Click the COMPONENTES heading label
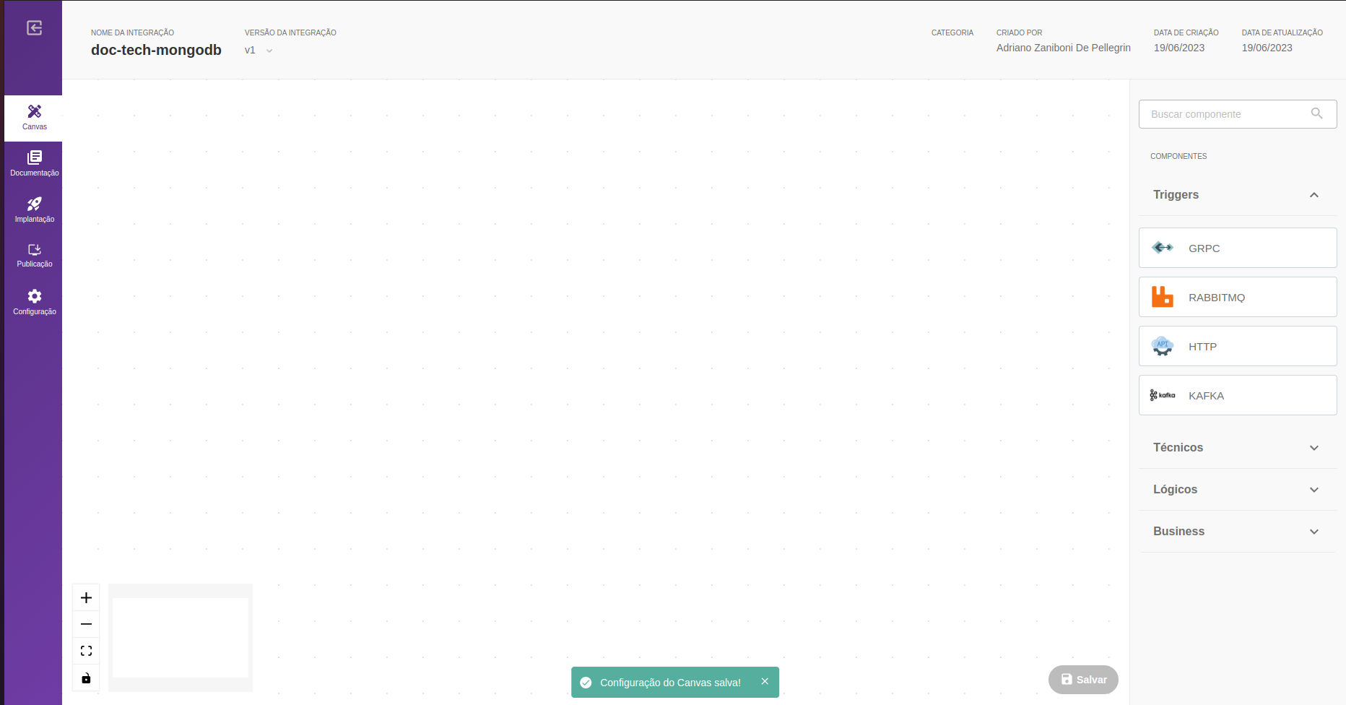Image resolution: width=1346 pixels, height=705 pixels. click(1178, 156)
